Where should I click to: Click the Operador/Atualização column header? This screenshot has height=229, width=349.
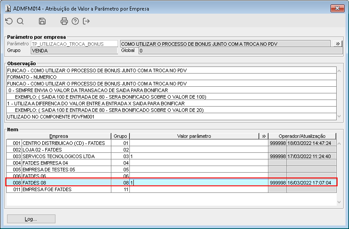tap(302, 136)
